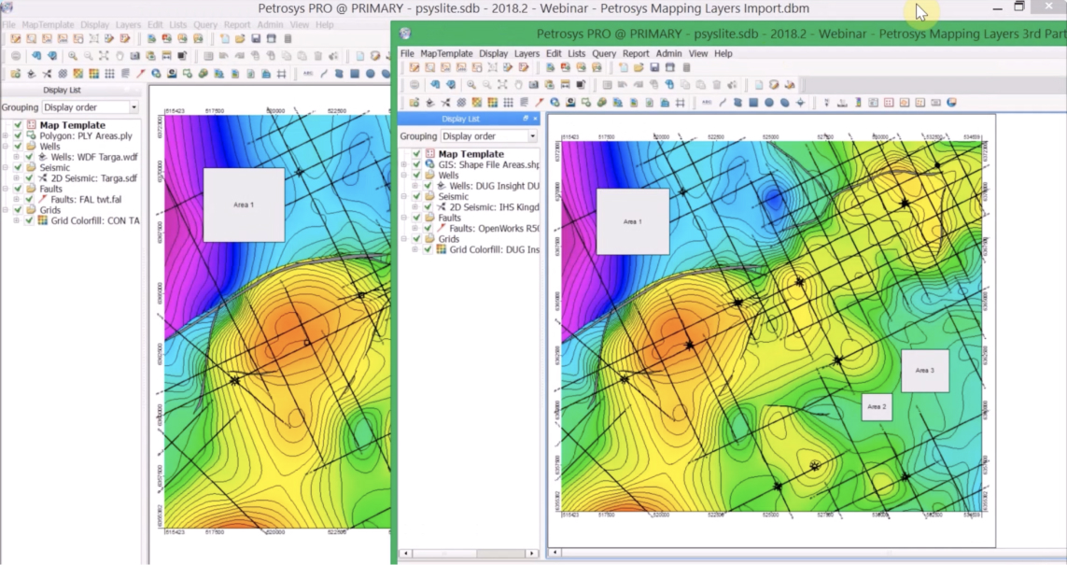
Task: Toggle the GIS: Shape File Areas checkbox
Action: click(x=416, y=164)
